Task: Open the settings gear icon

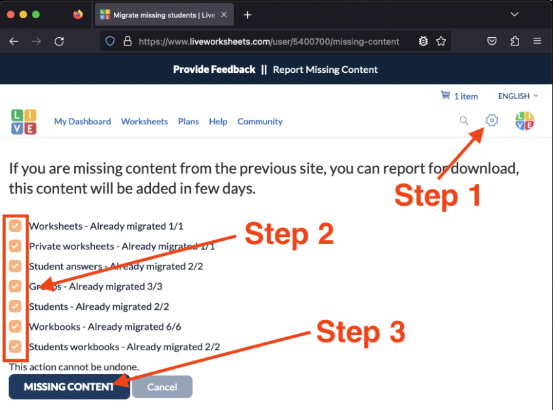Action: click(x=492, y=120)
